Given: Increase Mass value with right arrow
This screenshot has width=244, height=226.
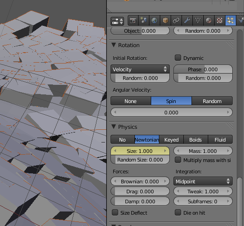Looking at the screenshot, I should [x=228, y=151].
